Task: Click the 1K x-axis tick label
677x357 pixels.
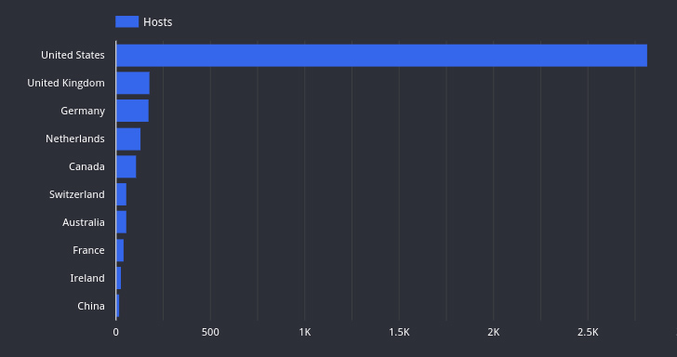Action: [x=305, y=333]
